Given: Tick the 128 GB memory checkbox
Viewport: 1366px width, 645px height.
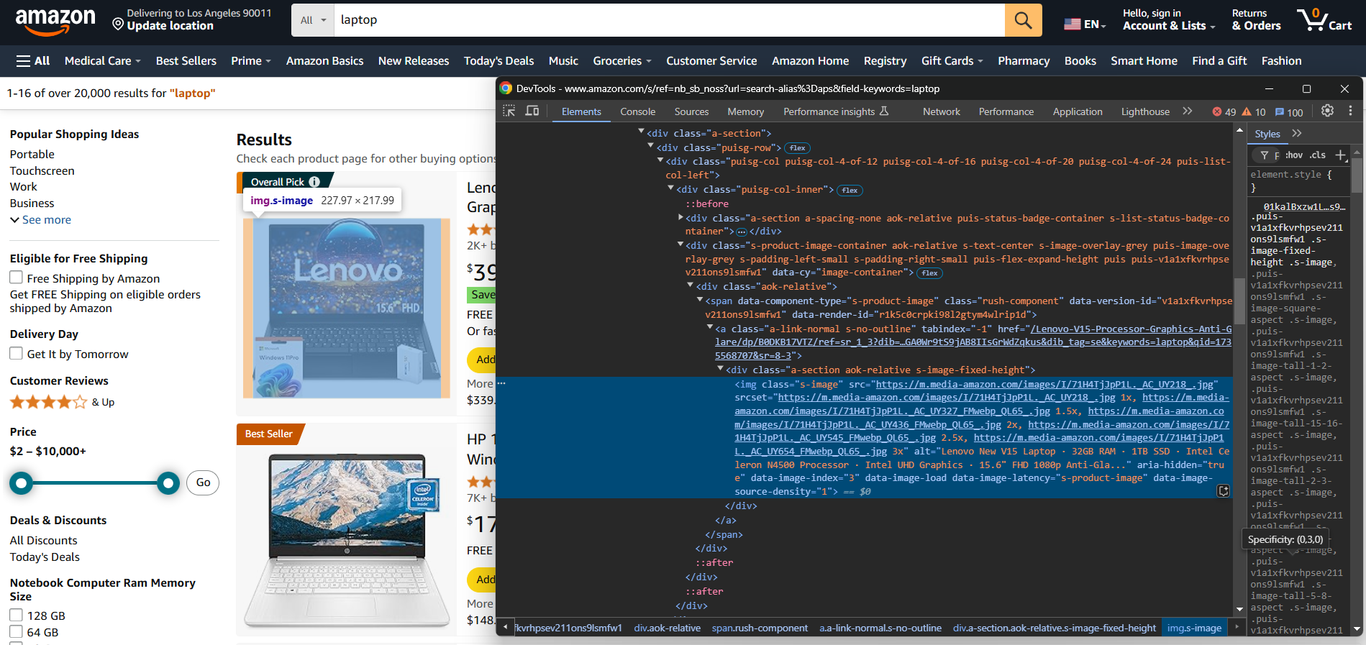Looking at the screenshot, I should coord(17,615).
